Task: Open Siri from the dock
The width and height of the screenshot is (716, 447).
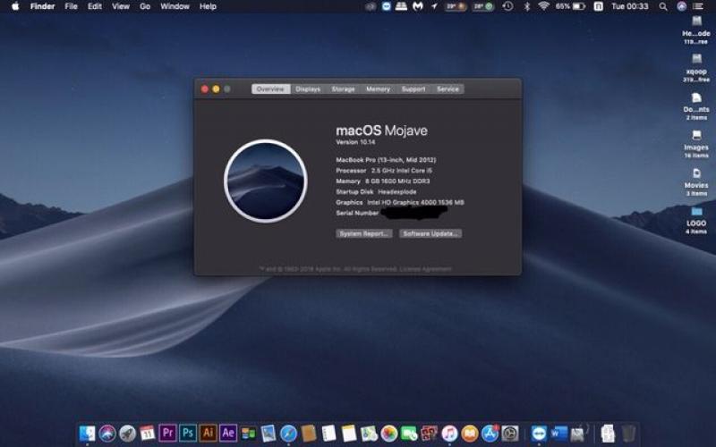Action: [x=107, y=434]
